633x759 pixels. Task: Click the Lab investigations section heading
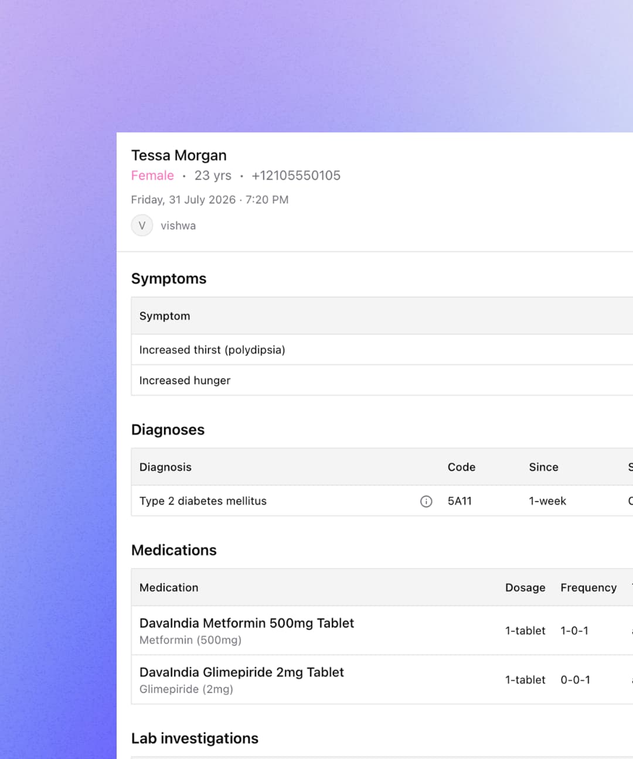[x=195, y=739]
